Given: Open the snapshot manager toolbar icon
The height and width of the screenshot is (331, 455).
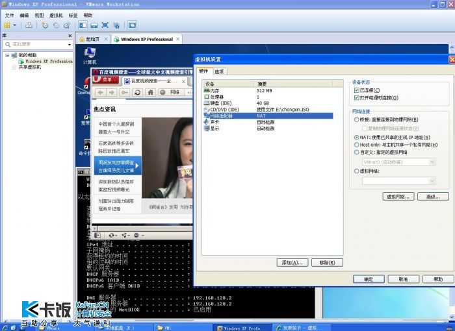Looking at the screenshot, I should (x=67, y=25).
